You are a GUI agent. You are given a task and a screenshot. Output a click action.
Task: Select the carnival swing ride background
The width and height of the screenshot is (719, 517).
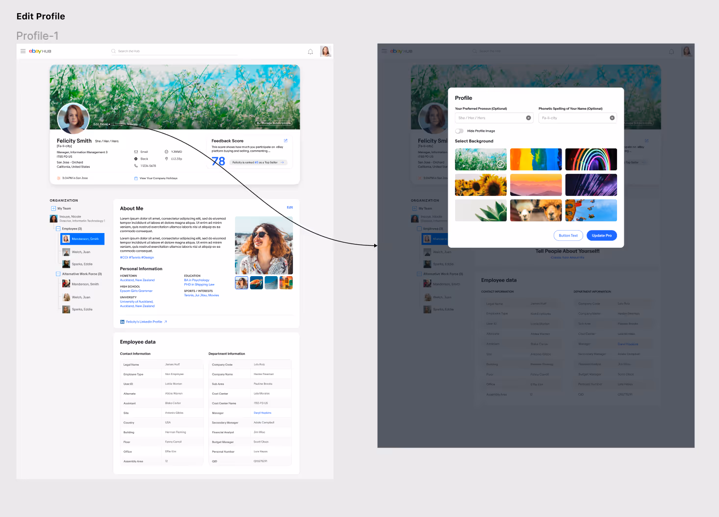tap(591, 211)
